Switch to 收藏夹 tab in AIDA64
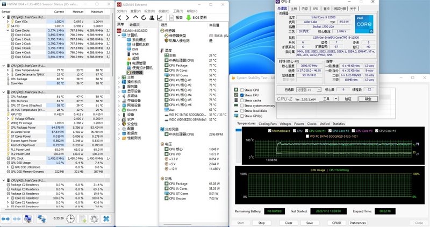Viewport: 430px width, 227px height. tap(134, 25)
